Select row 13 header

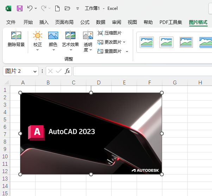coord(5,179)
